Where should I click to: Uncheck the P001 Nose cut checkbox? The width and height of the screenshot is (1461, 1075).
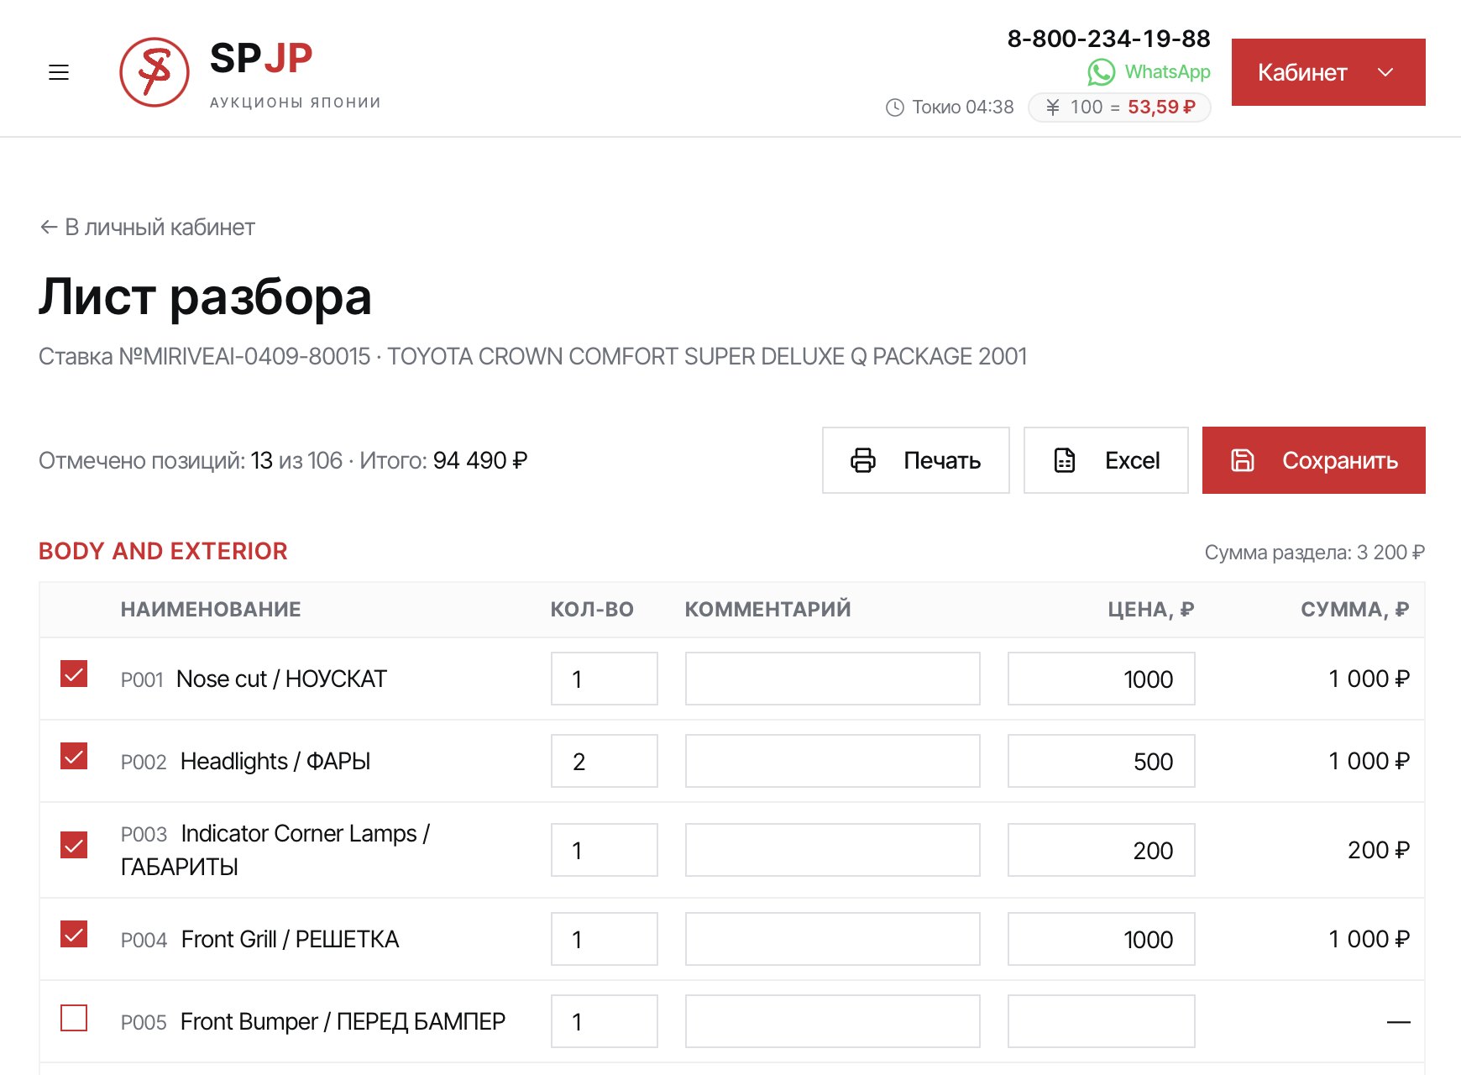74,674
